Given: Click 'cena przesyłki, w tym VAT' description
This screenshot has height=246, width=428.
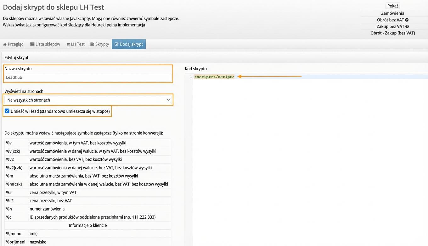Looking at the screenshot, I should pos(53,192).
